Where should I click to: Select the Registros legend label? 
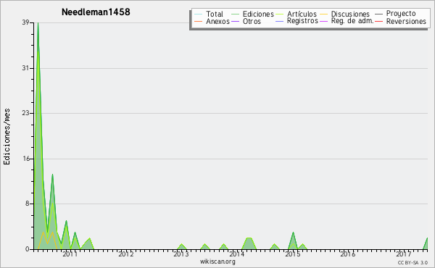pyautogui.click(x=302, y=21)
